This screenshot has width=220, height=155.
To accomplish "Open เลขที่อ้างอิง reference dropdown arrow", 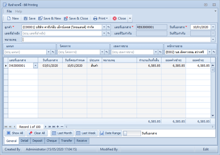I will point(104,33).
